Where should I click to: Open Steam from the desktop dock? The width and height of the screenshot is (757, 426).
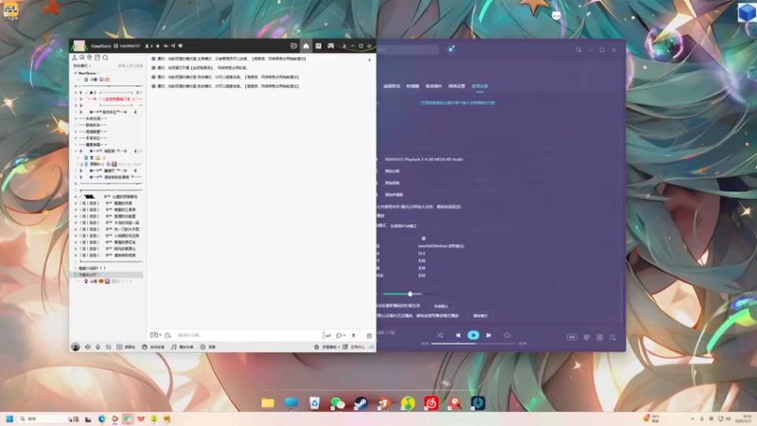(x=361, y=403)
